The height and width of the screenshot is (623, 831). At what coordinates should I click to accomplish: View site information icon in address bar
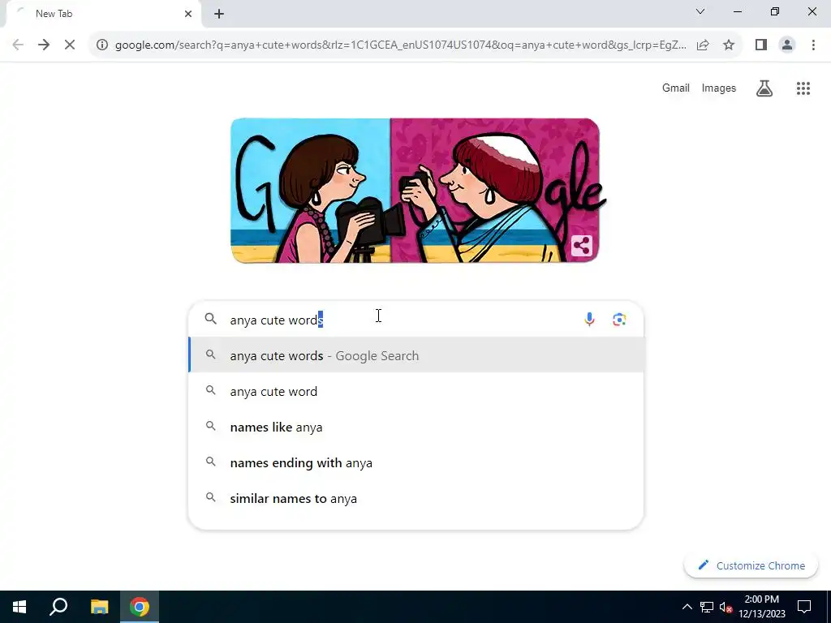(x=102, y=45)
